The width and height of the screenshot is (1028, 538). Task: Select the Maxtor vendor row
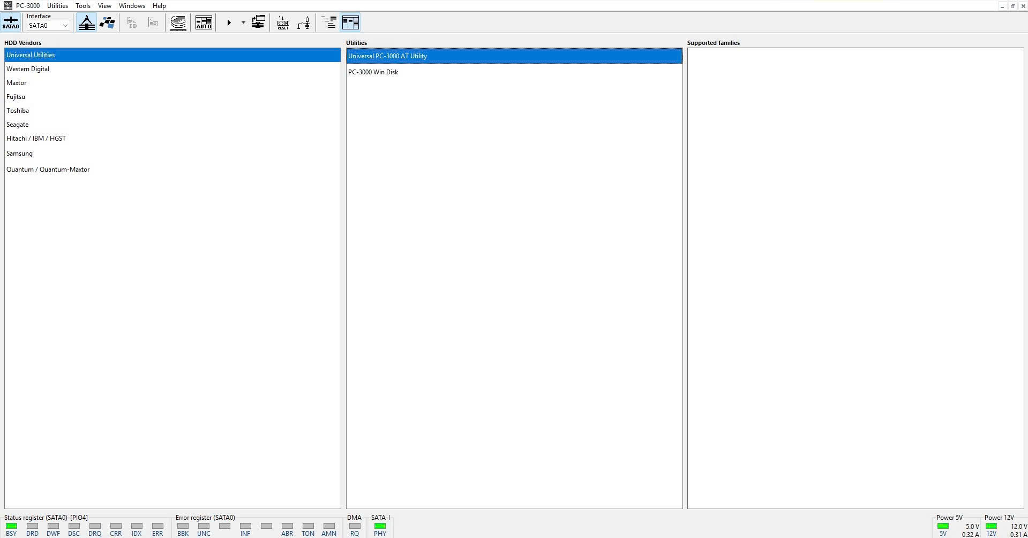click(172, 83)
